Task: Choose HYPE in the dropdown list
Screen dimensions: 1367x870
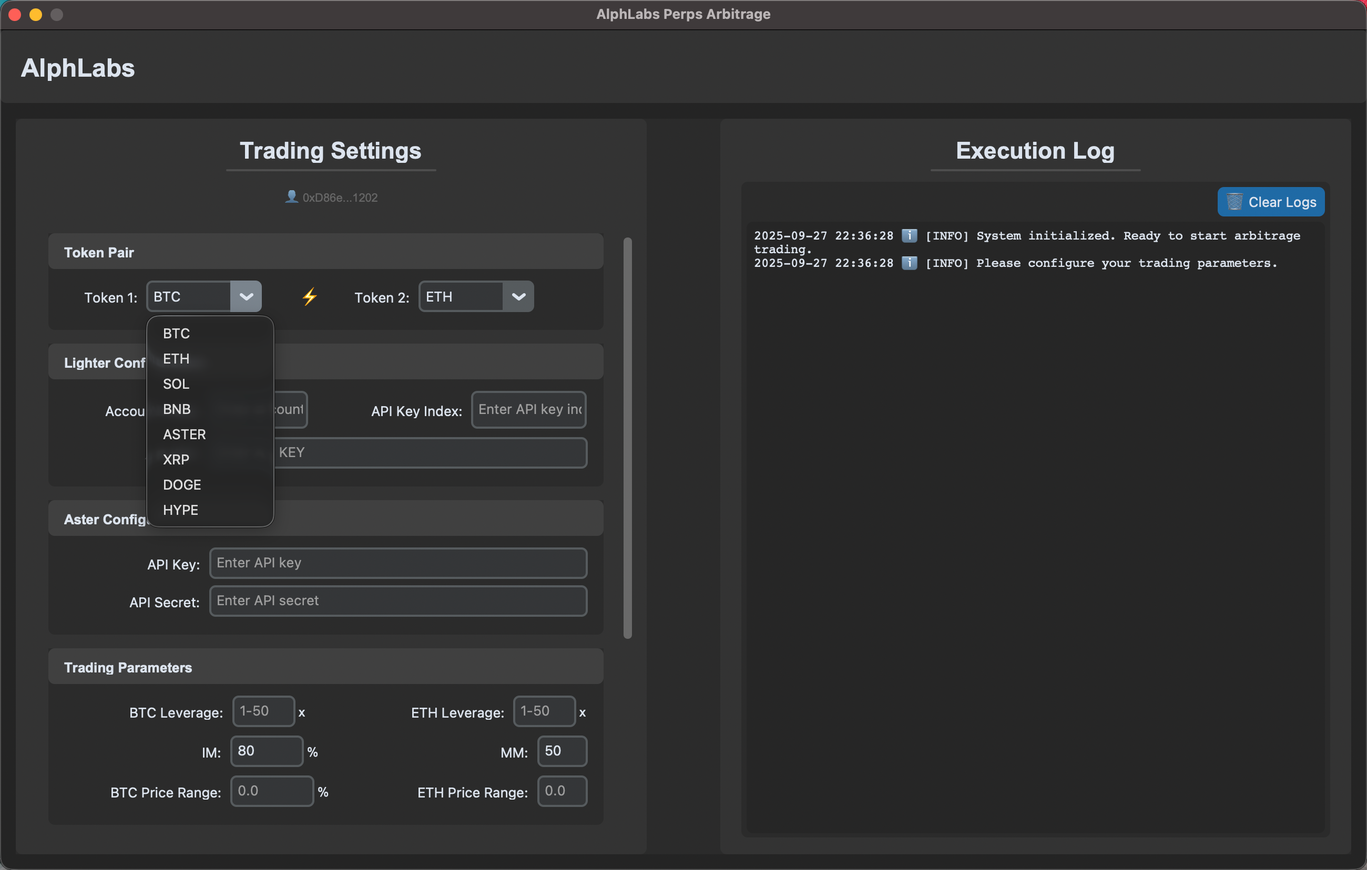Action: [x=180, y=510]
